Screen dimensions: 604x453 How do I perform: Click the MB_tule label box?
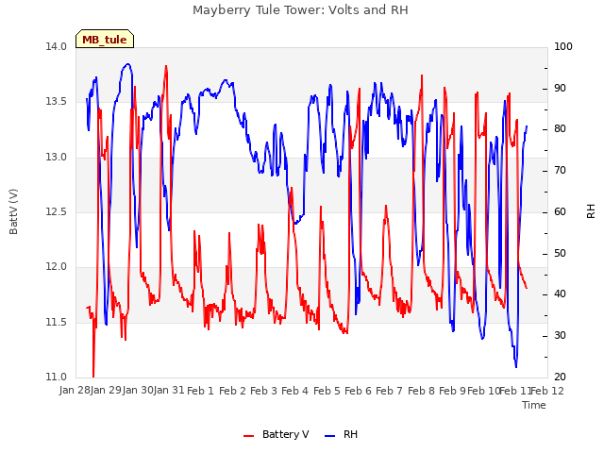(x=105, y=39)
